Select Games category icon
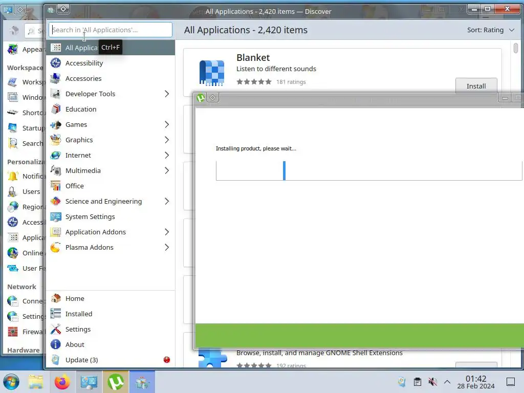This screenshot has width=524, height=393. coord(55,125)
